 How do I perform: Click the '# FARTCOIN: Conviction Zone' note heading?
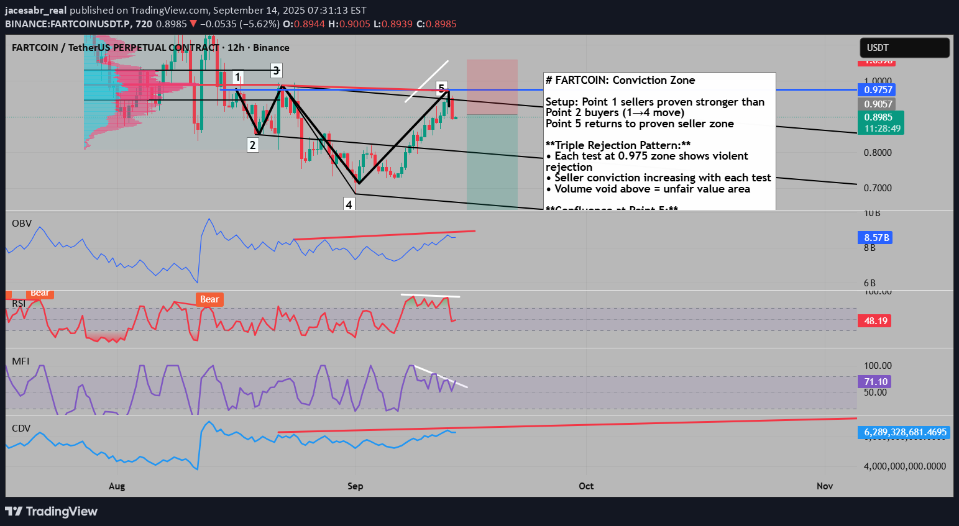pyautogui.click(x=620, y=80)
